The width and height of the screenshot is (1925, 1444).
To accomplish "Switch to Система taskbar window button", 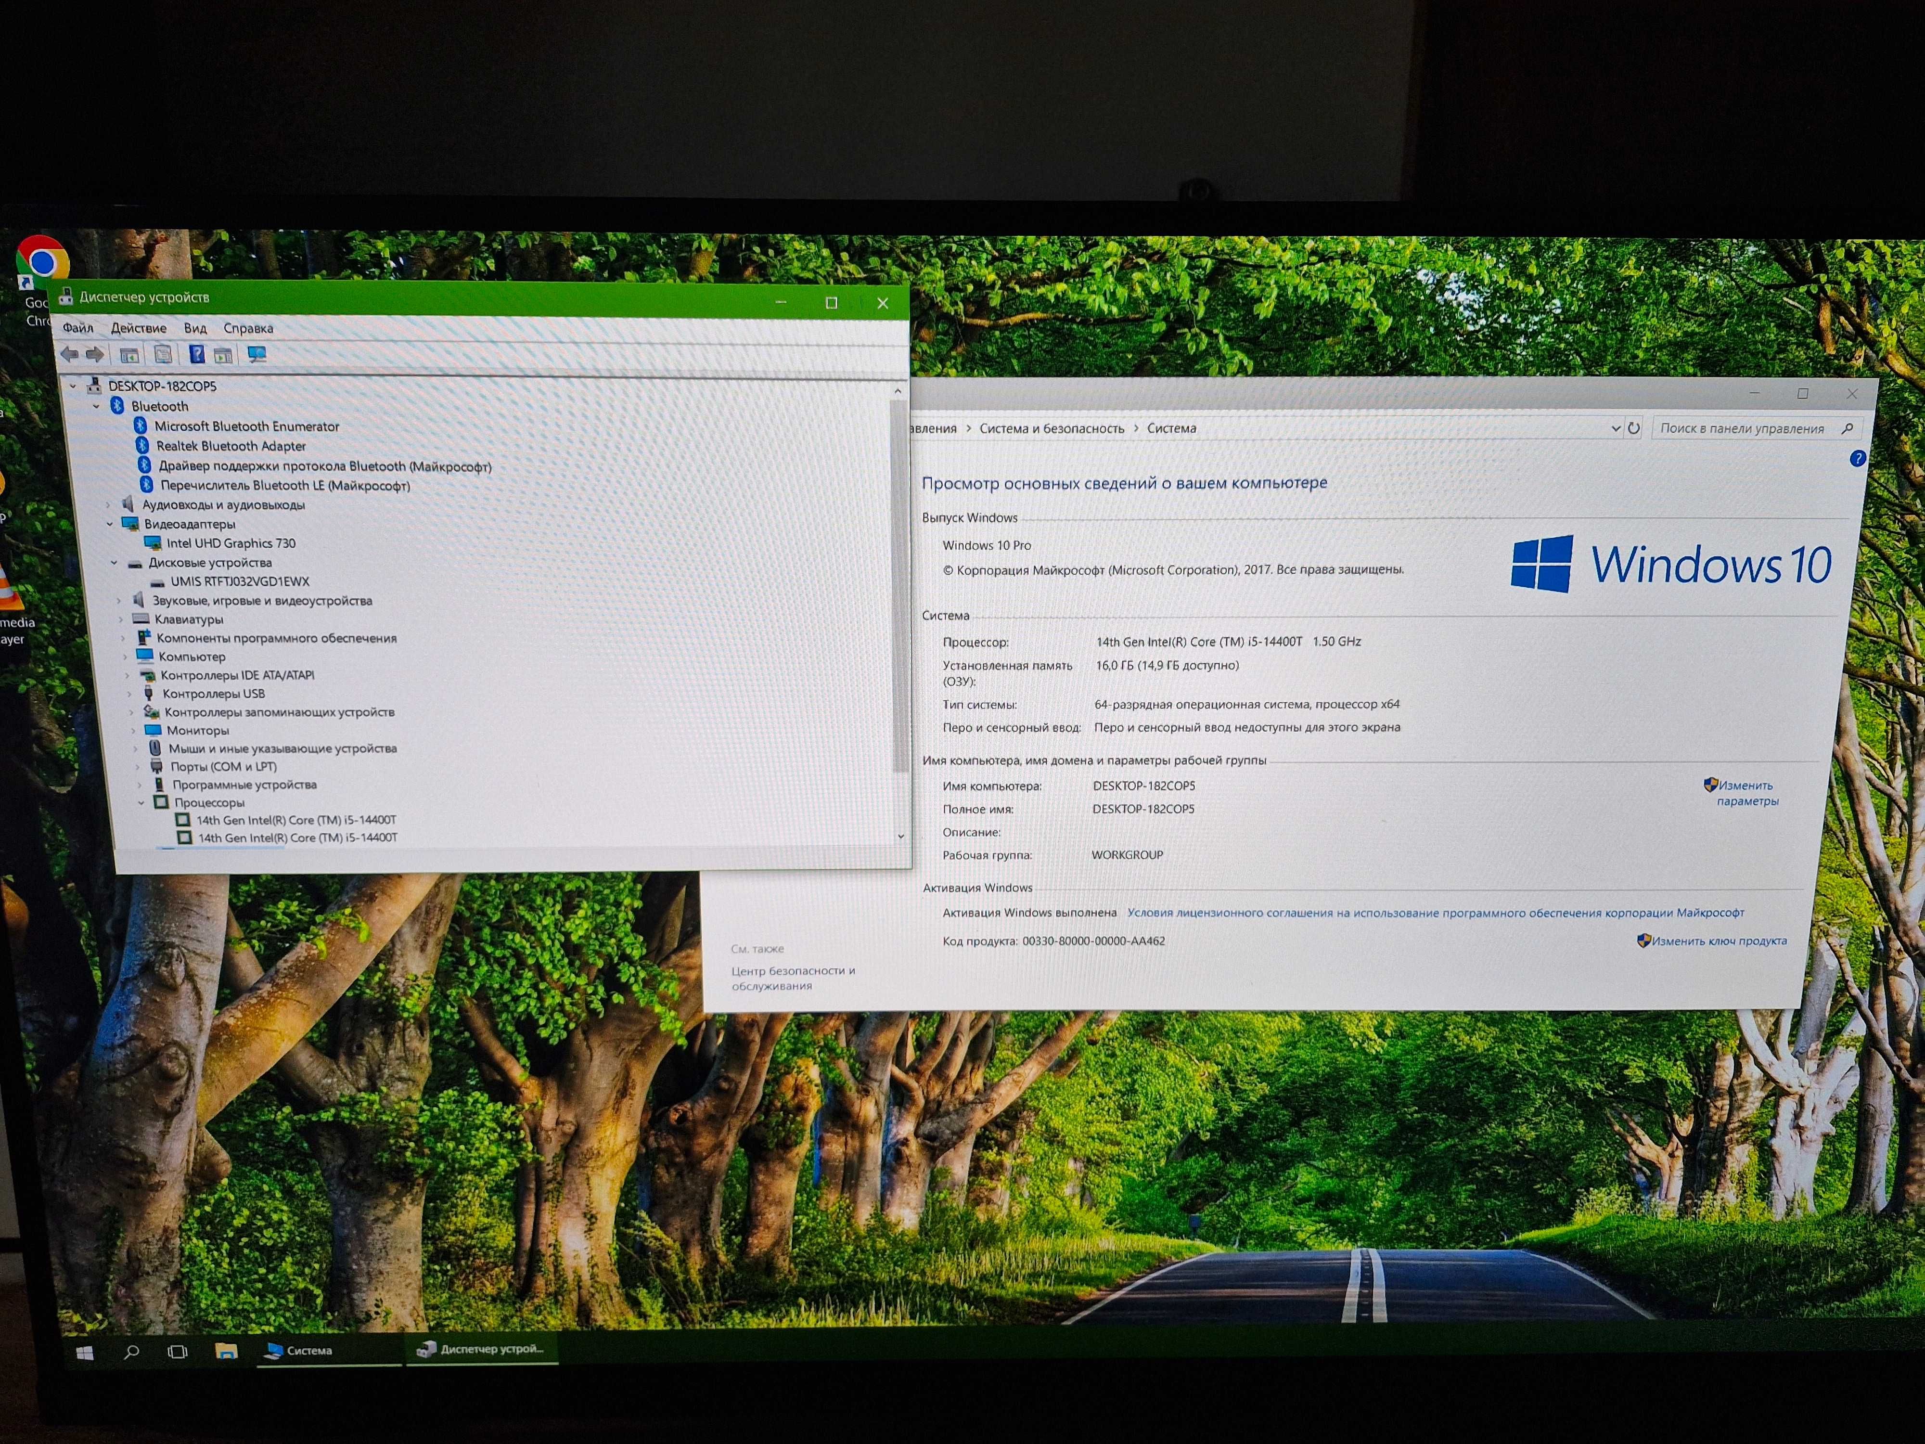I will [331, 1351].
